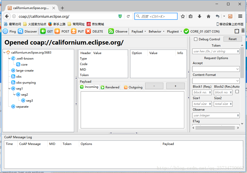Viewport: 247px width, 173px height.
Task: Open the Content-Format dropdown
Action: point(216,81)
